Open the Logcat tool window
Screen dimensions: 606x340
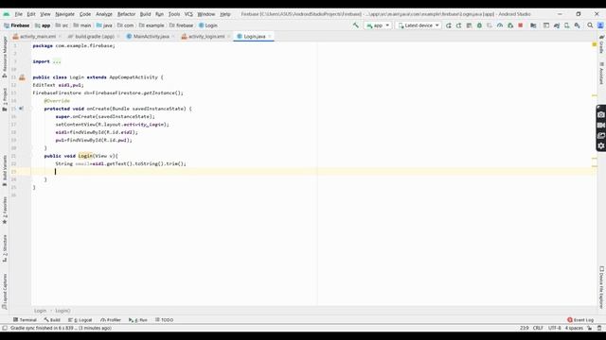click(x=80, y=320)
